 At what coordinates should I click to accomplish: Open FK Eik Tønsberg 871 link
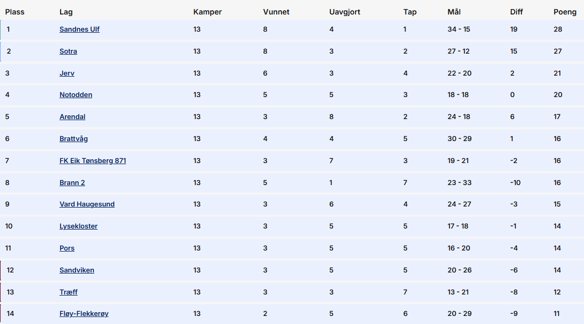click(x=93, y=161)
